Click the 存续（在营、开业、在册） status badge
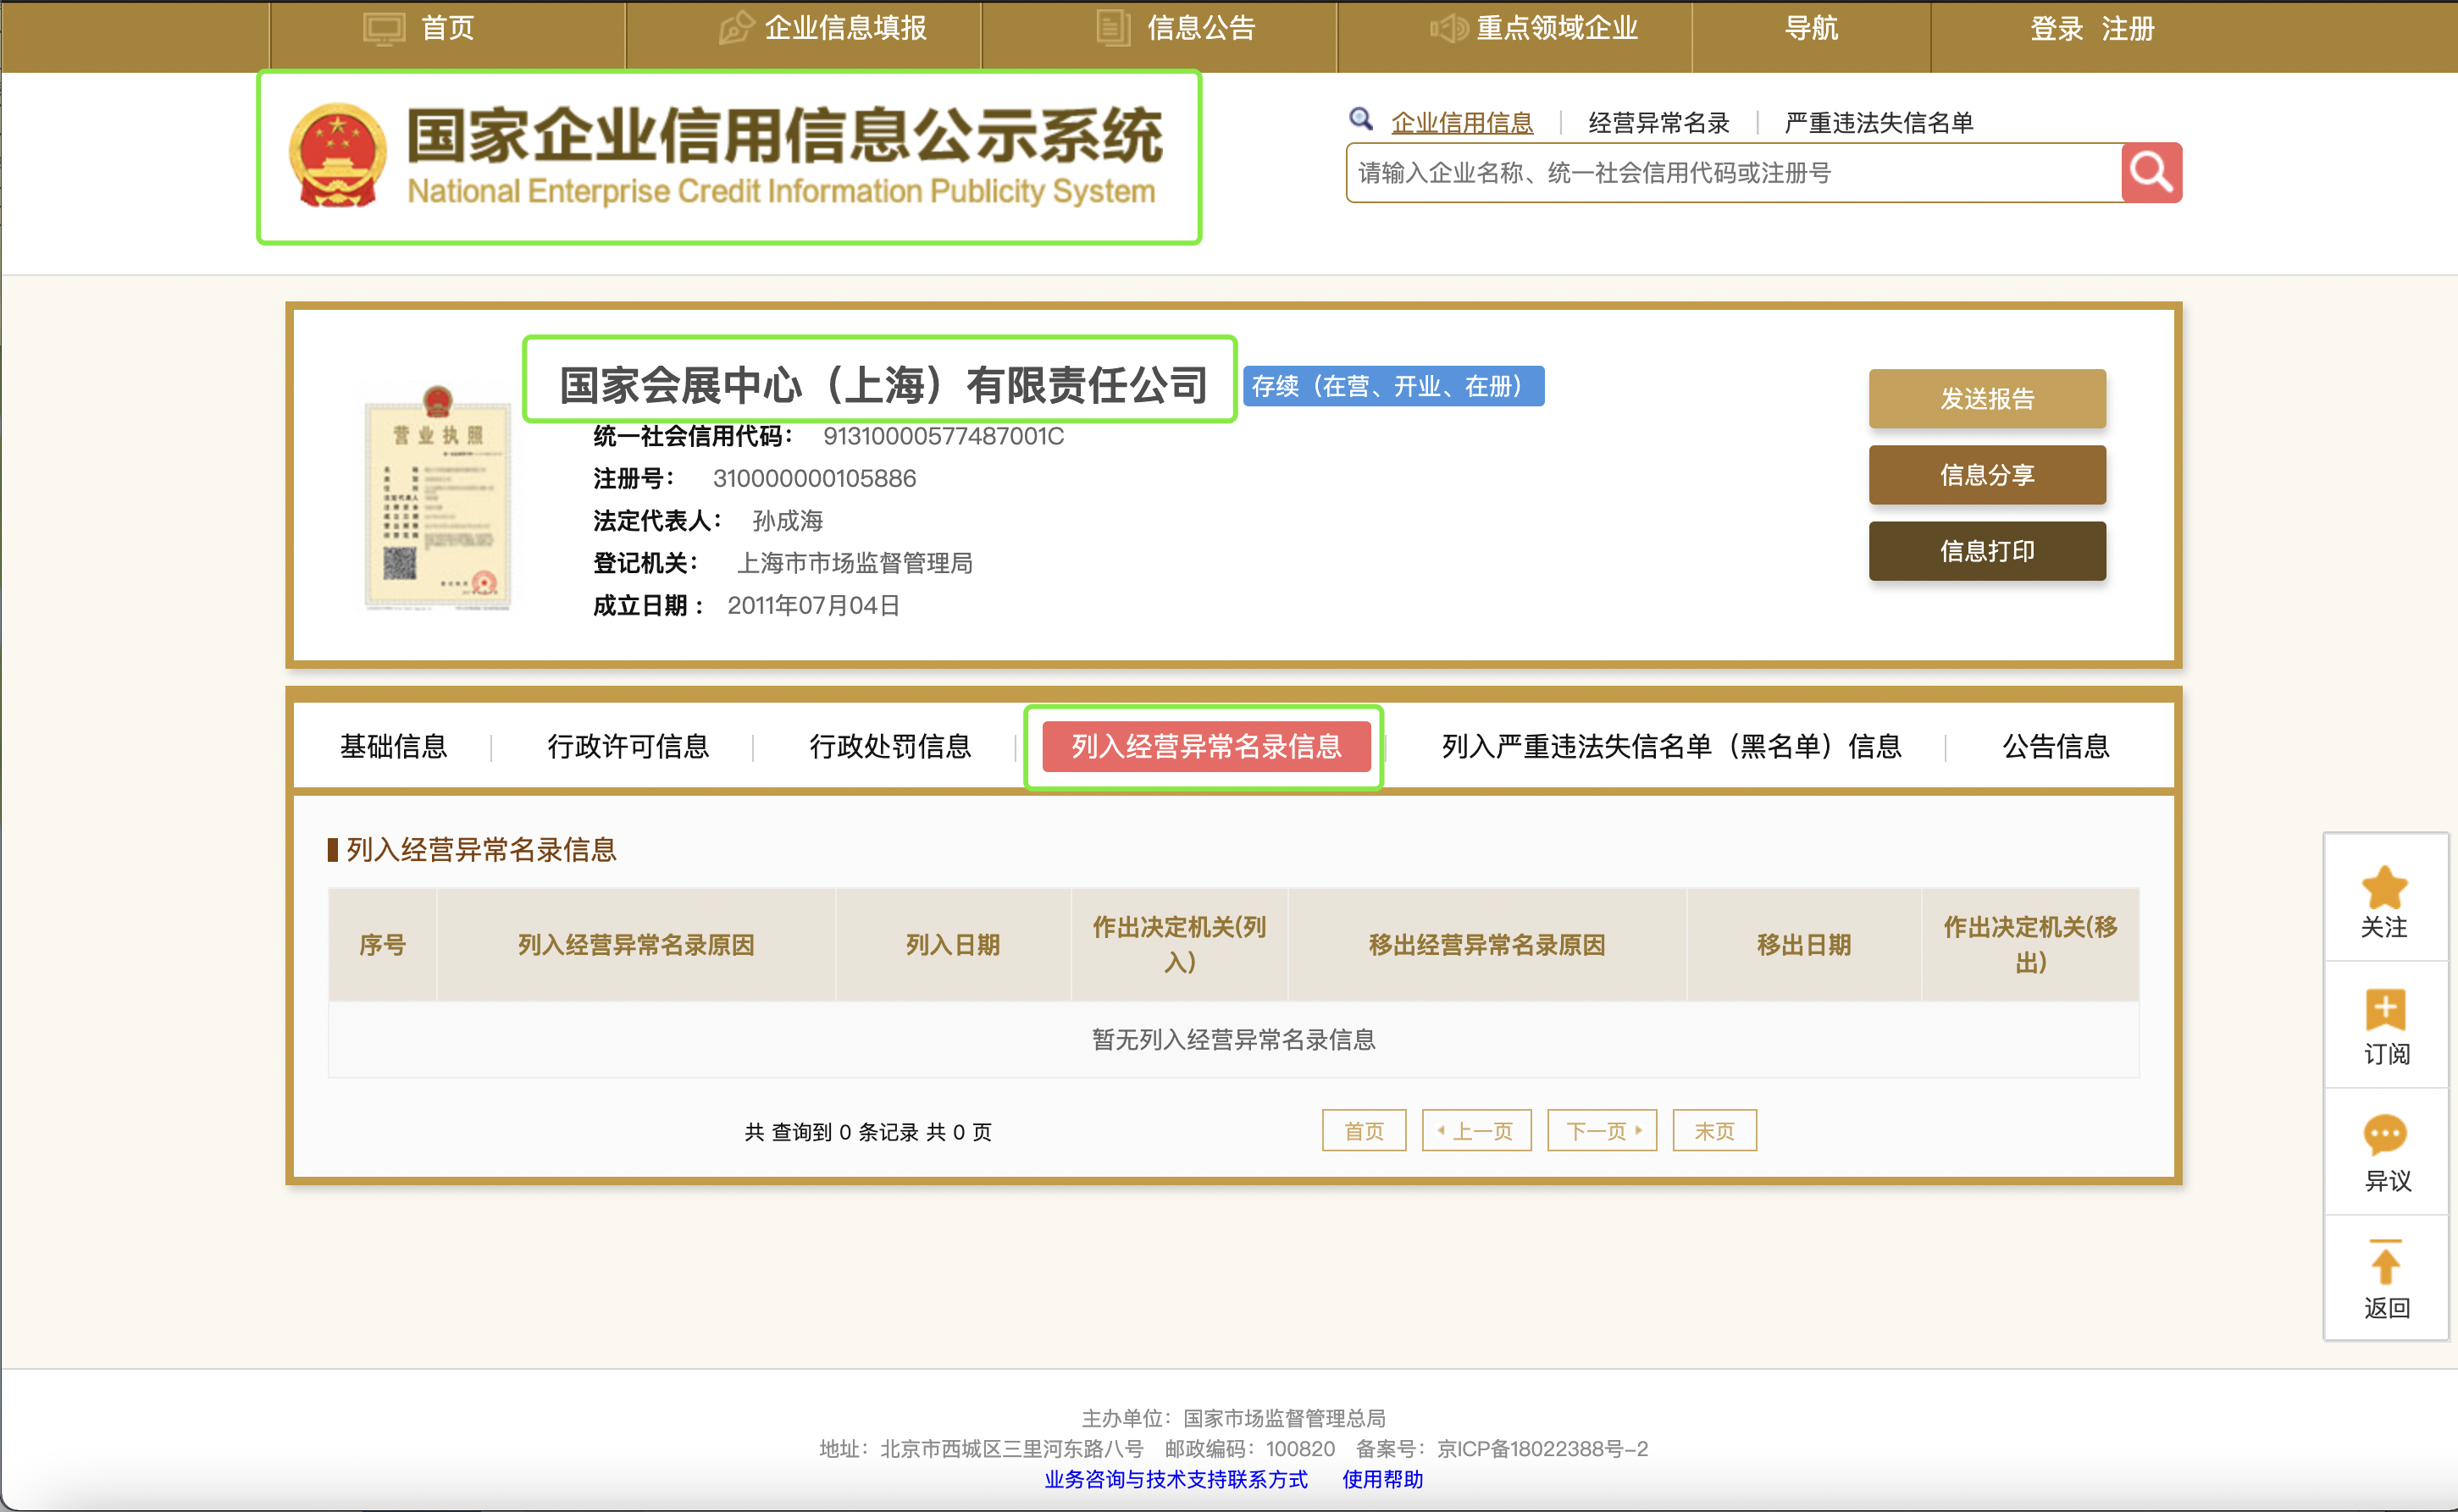Image resolution: width=2458 pixels, height=1512 pixels. pyautogui.click(x=1392, y=386)
